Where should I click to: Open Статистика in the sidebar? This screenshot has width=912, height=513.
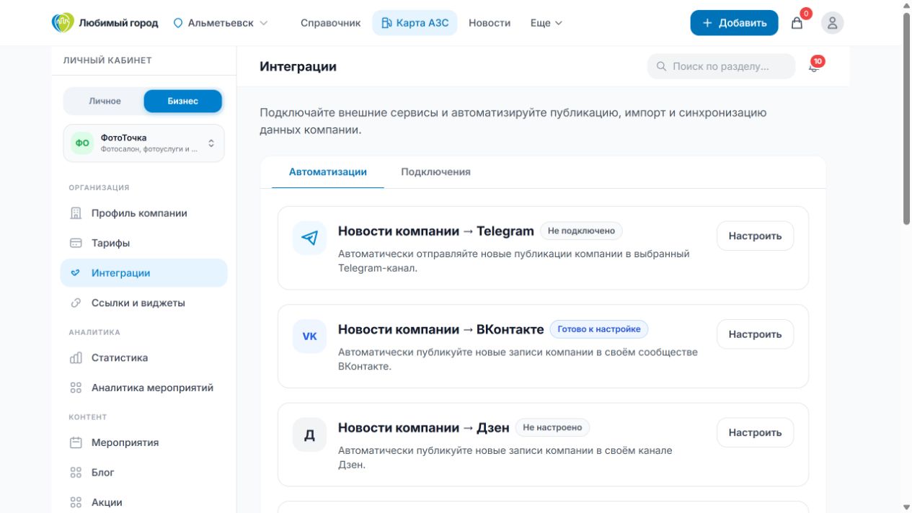pyautogui.click(x=143, y=358)
